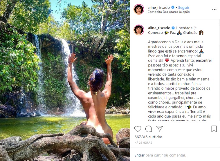View the 667.316 curtidas likes list
The width and height of the screenshot is (220, 161).
click(x=148, y=137)
